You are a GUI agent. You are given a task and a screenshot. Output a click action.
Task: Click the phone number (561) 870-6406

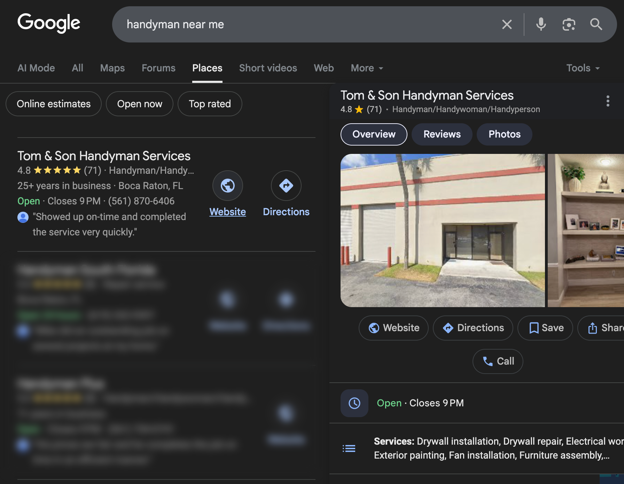tap(141, 201)
